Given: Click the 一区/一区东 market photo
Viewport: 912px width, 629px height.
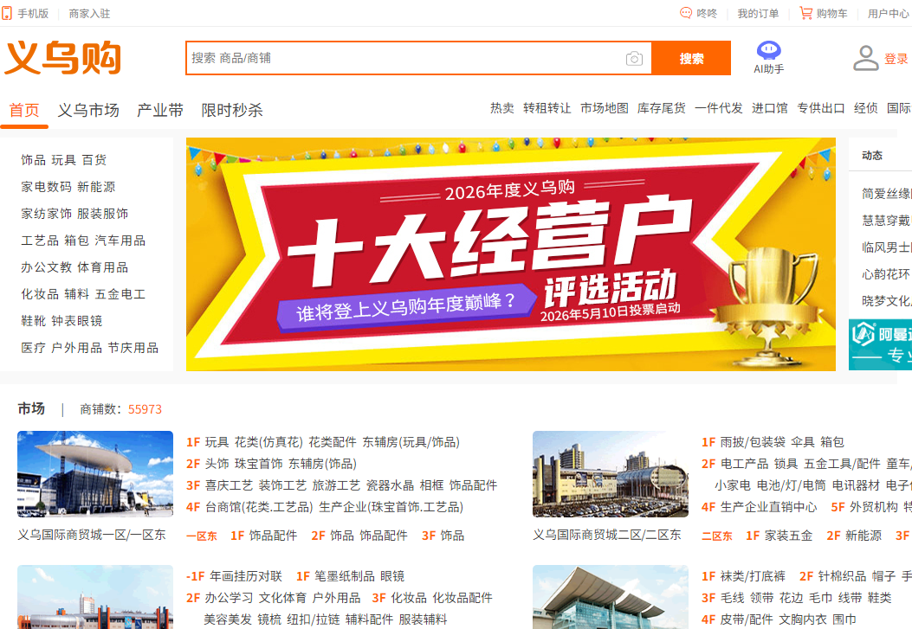Looking at the screenshot, I should [x=95, y=474].
